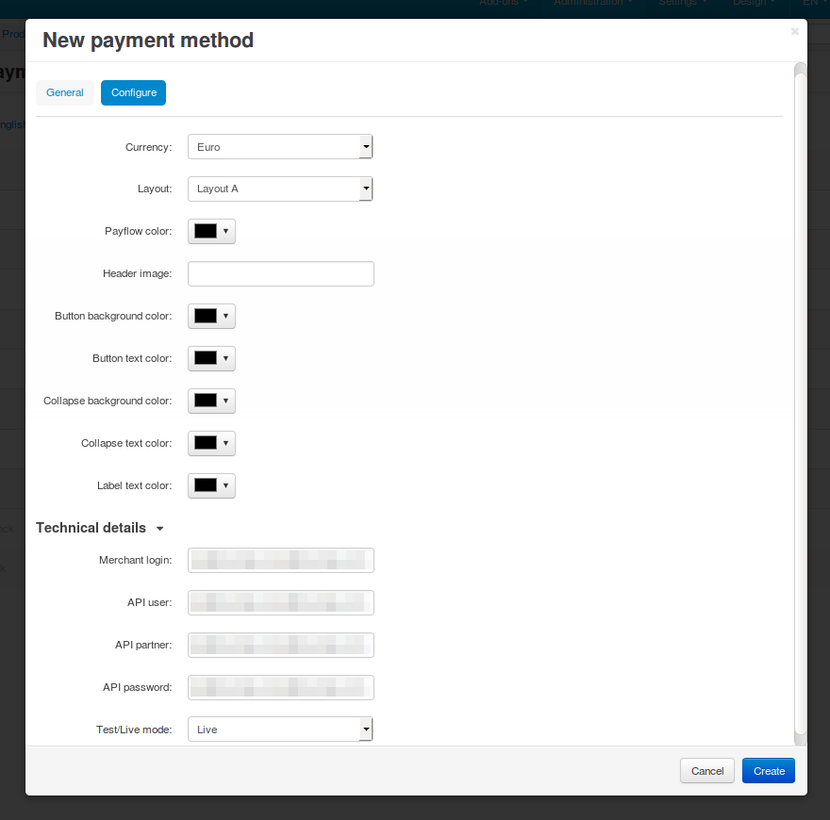Open the Currency dropdown showing Euro
This screenshot has width=830, height=820.
280,146
